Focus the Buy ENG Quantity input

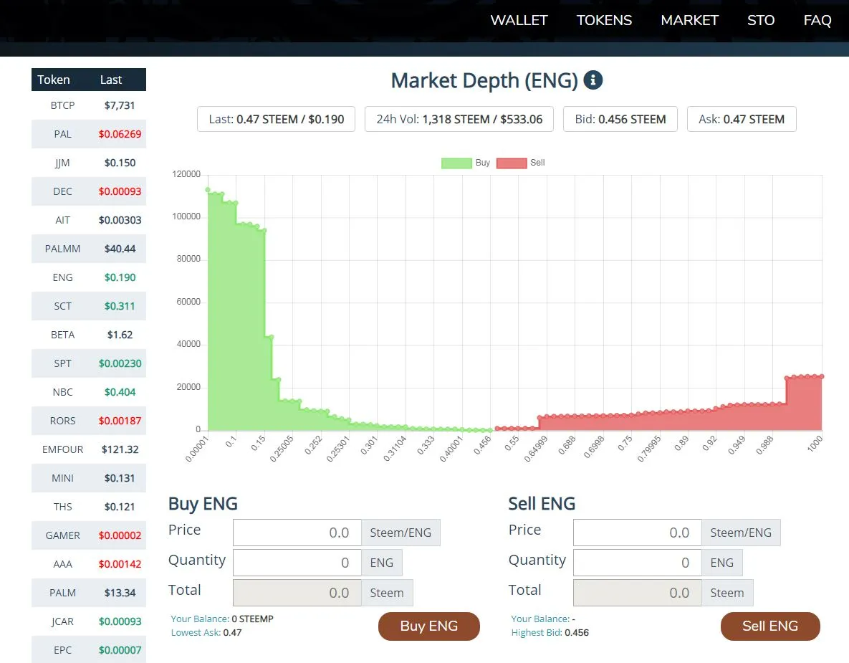[x=297, y=563]
